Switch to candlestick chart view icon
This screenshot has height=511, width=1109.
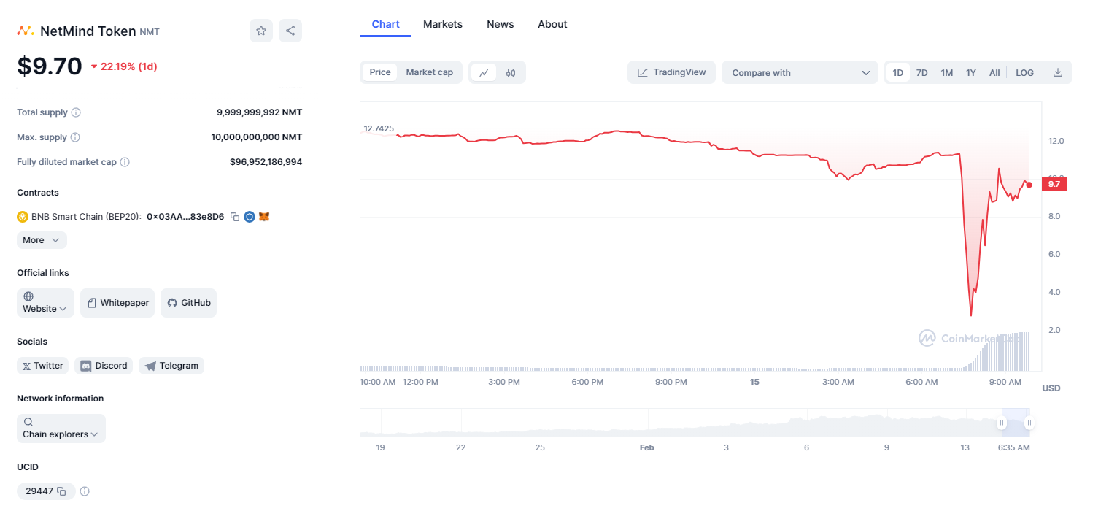click(511, 72)
